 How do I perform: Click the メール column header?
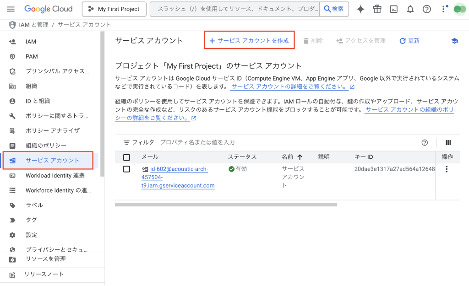(x=150, y=157)
